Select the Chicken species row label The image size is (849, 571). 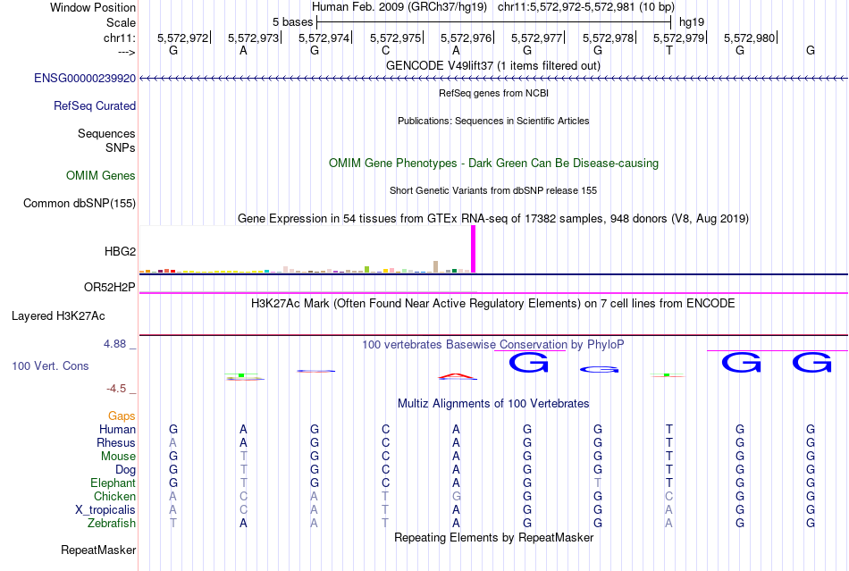[114, 497]
